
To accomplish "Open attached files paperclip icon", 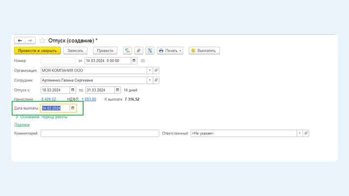I will (139, 51).
